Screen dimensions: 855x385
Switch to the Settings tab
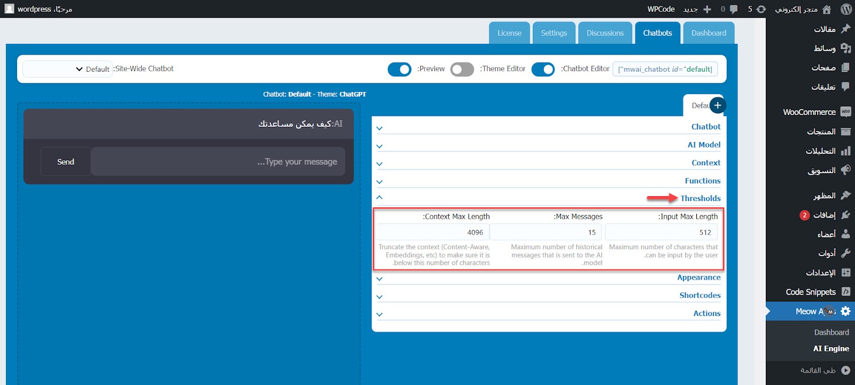point(554,33)
